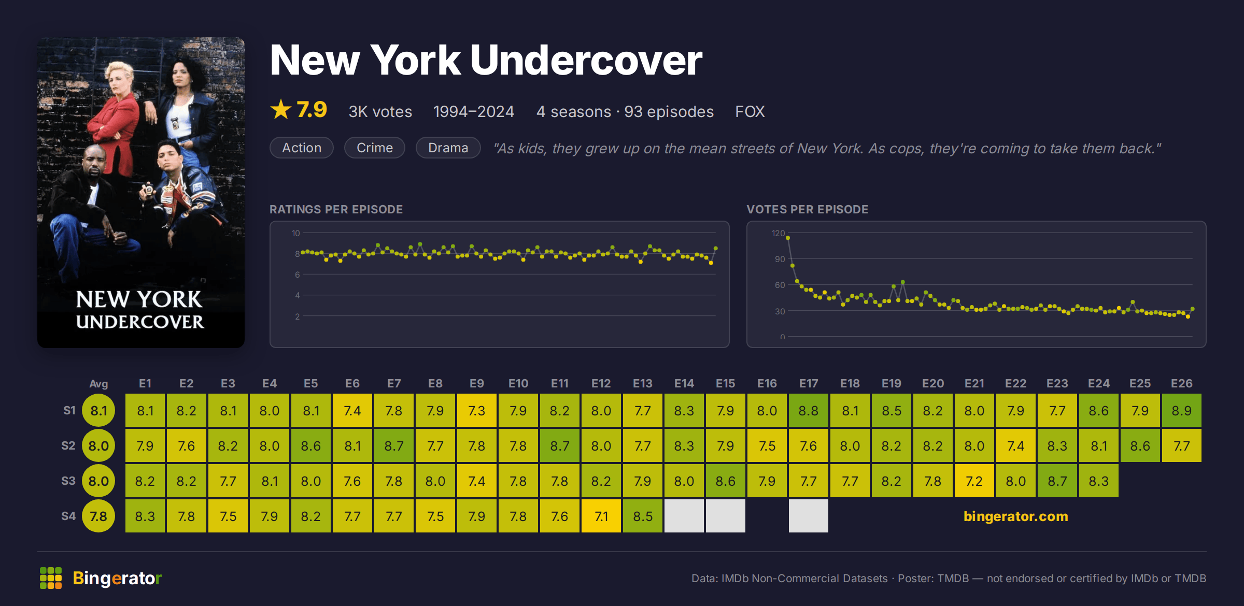Screen dimensions: 1244x606
Task: Click the gold star rating icon
Action: coord(281,109)
